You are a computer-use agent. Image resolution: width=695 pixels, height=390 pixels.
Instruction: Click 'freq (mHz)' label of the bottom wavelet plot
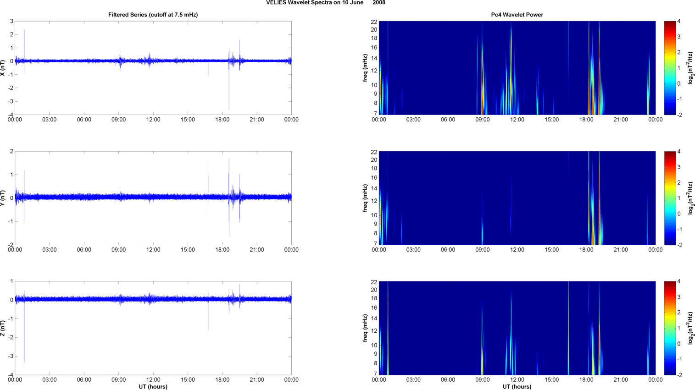click(365, 328)
